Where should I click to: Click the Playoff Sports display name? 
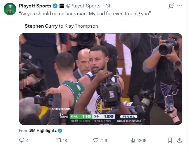(x=35, y=6)
